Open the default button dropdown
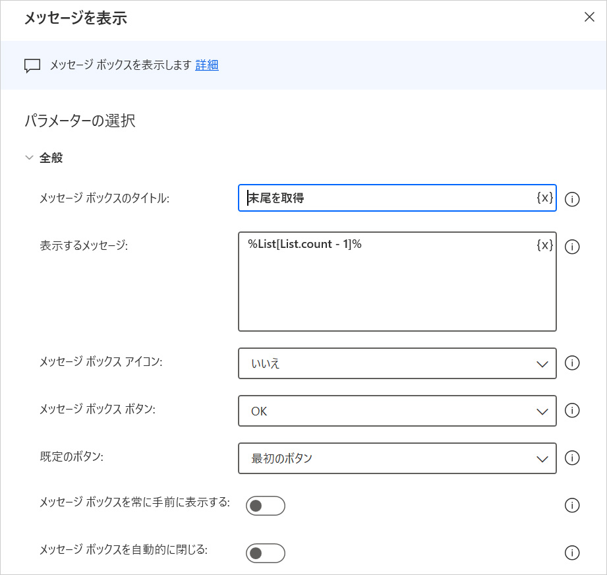Viewport: 607px width, 575px height. (397, 458)
